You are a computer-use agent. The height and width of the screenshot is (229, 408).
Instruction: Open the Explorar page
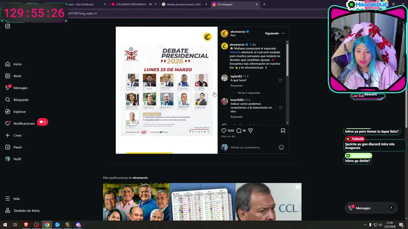(x=16, y=112)
